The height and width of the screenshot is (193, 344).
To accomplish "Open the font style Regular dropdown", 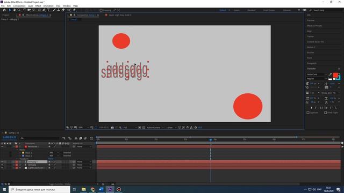I will point(317,79).
